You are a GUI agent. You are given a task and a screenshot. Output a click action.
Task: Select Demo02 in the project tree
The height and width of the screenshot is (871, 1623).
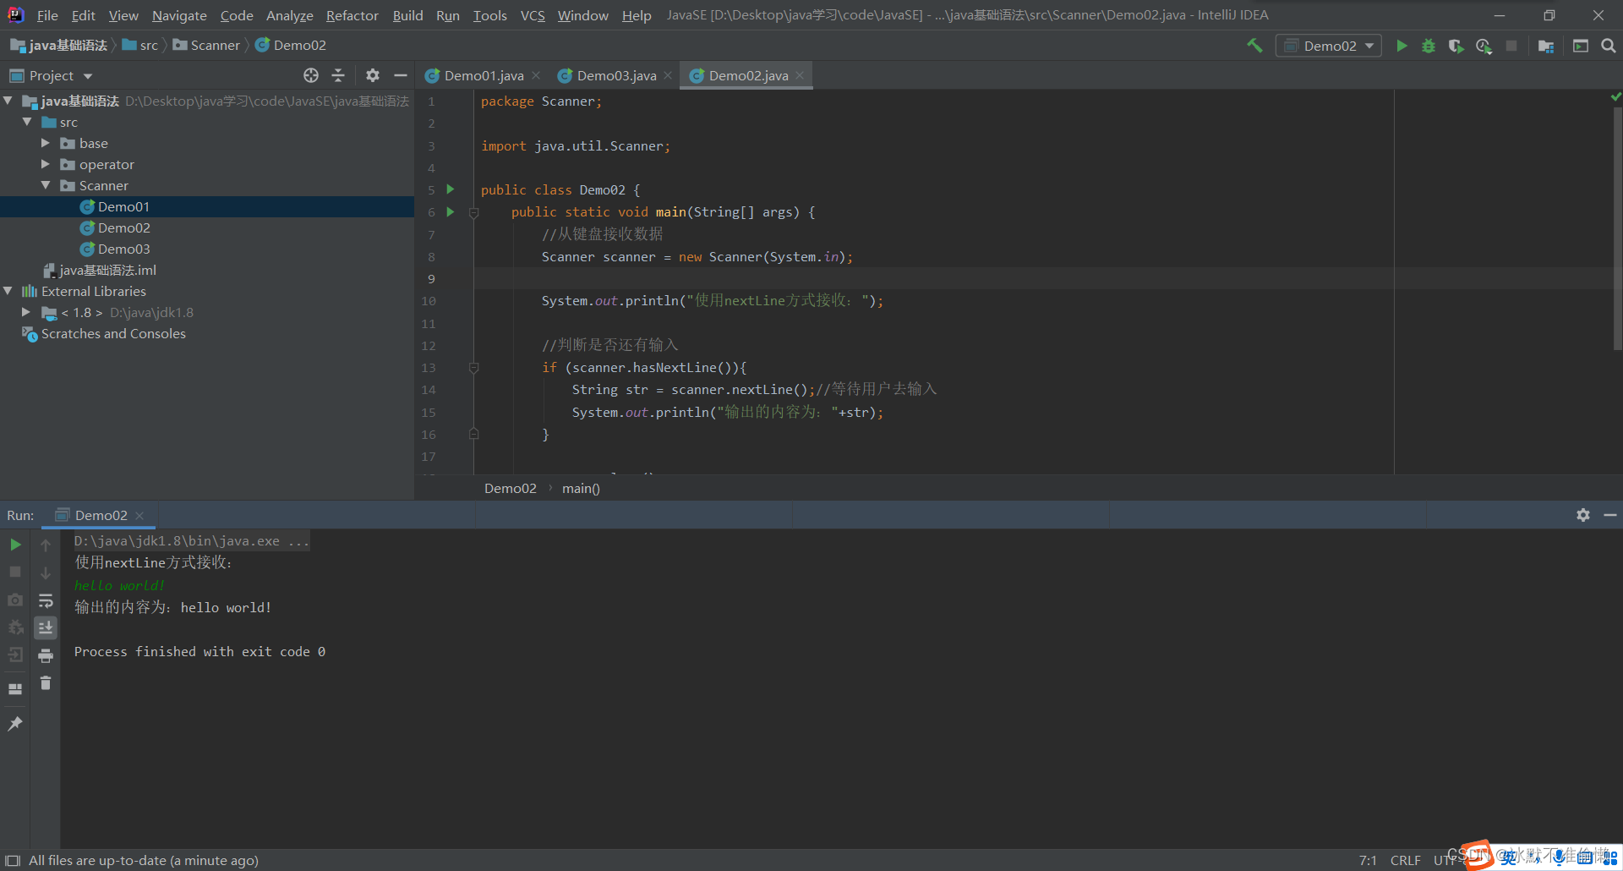point(123,227)
